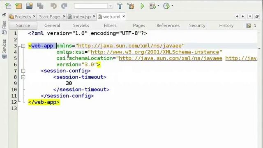Switch to the Pages view

[139, 25]
